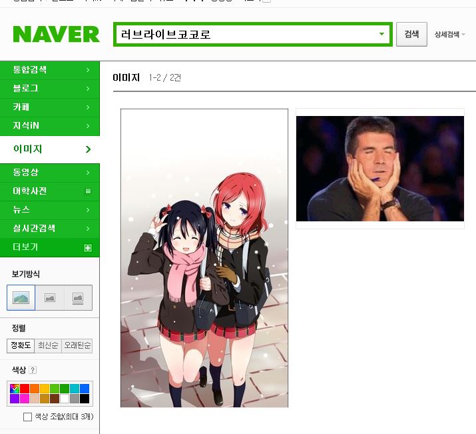
Task: Open the search box autocomplete dropdown arrow
Action: 382,34
